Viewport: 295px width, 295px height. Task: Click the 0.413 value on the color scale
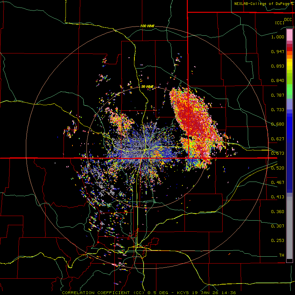point(278,197)
